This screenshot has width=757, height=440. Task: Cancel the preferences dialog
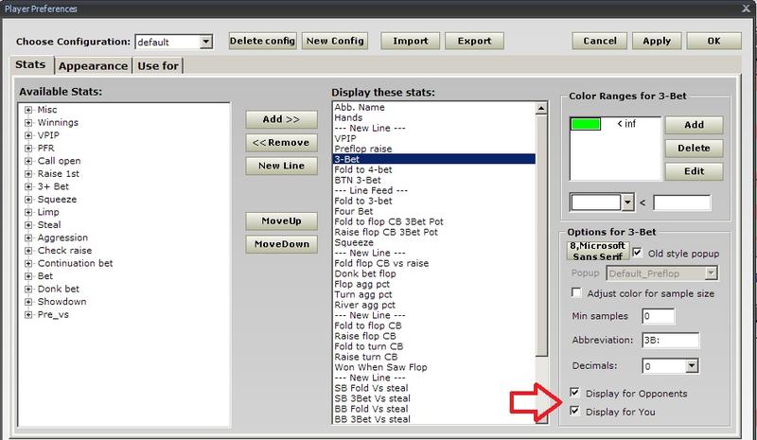600,41
